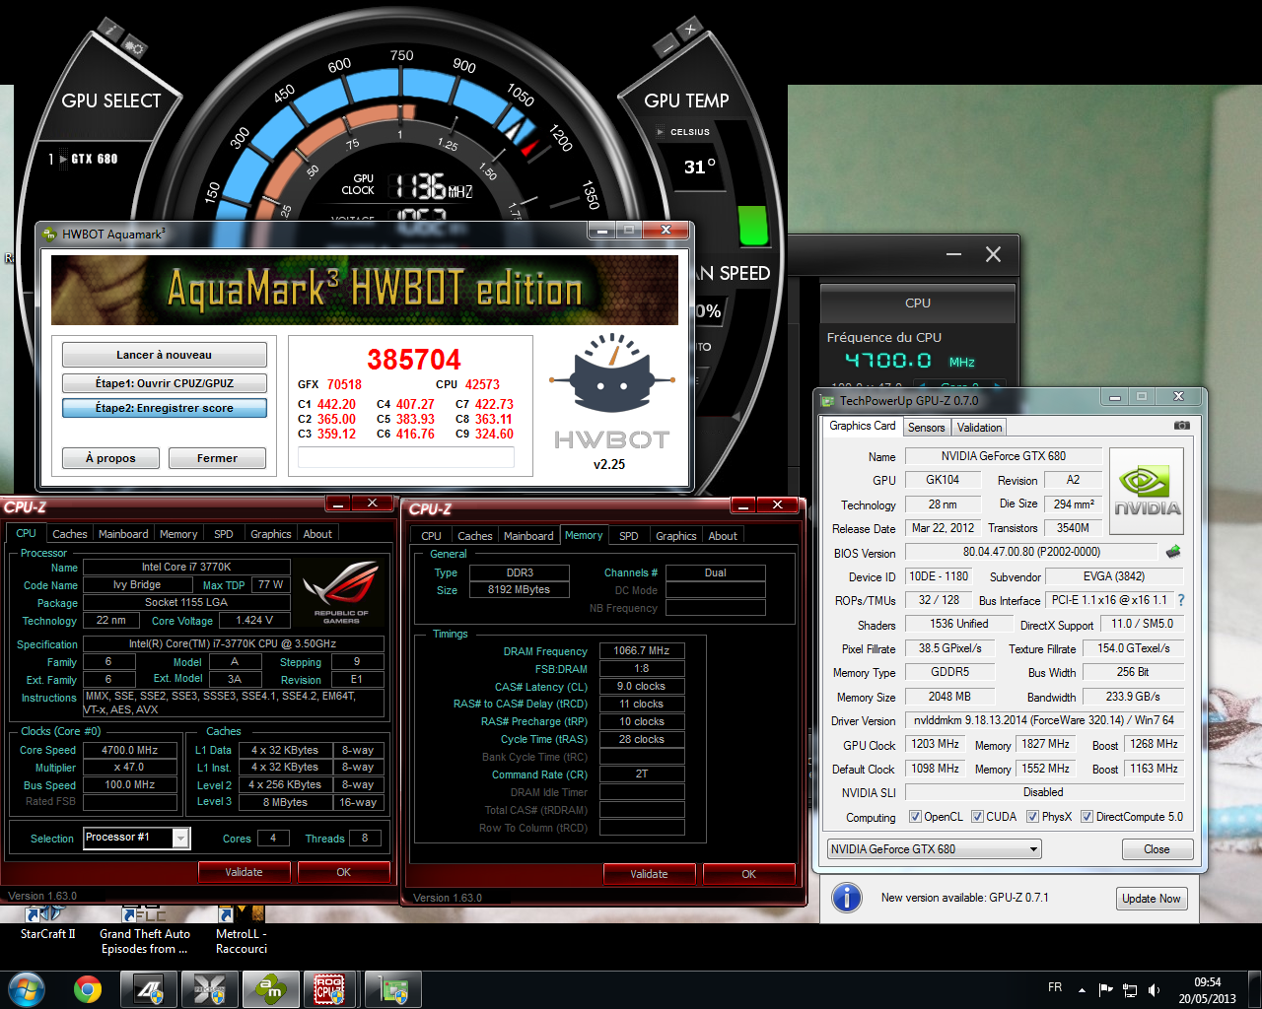Open Precision X settings gear icon
The height and width of the screenshot is (1009, 1262).
point(134,48)
